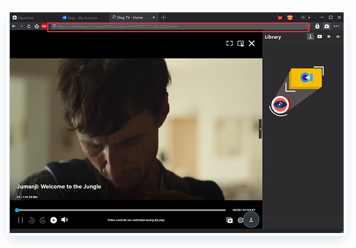The height and width of the screenshot is (248, 356).
Task: Click the padlock icon beside address bar
Action: pos(317,26)
